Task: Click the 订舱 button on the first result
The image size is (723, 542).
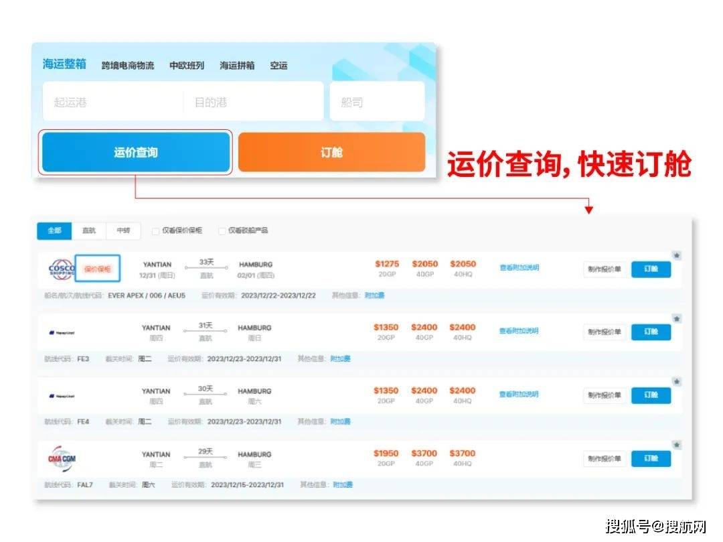Action: click(651, 269)
